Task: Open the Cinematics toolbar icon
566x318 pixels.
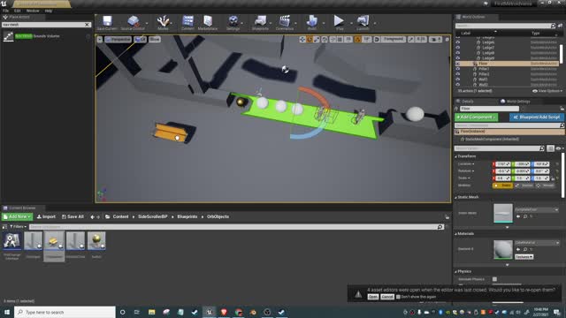Action: 285,23
